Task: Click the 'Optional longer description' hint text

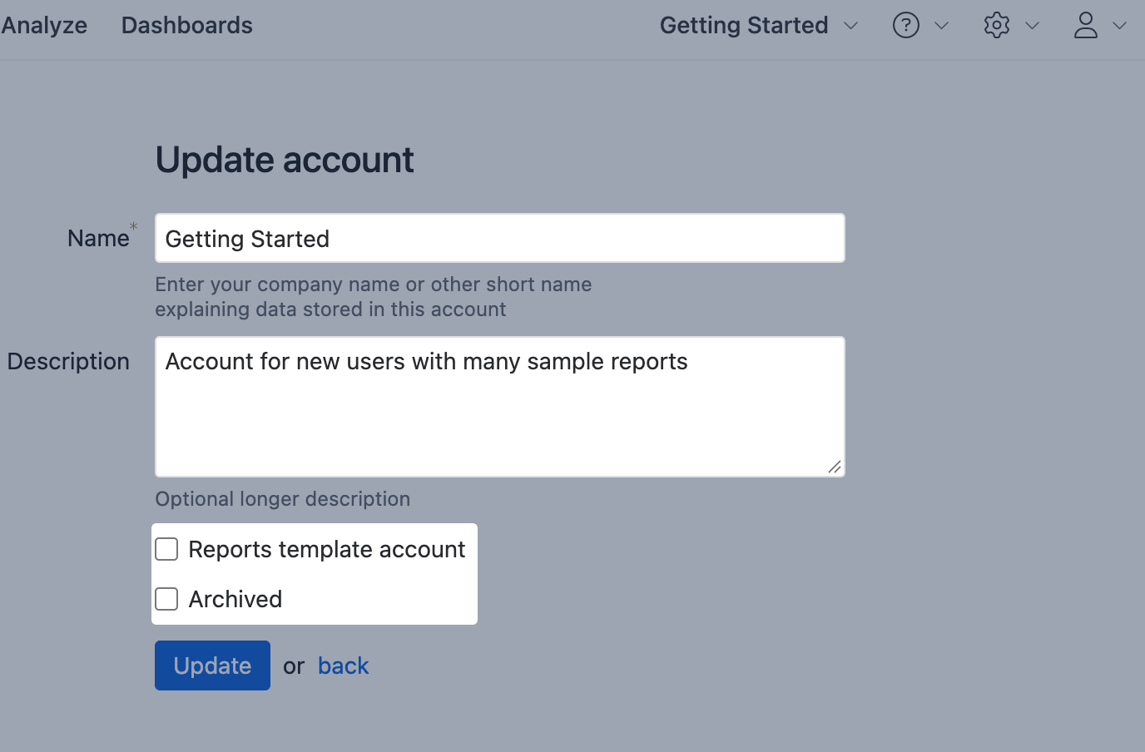Action: point(283,499)
